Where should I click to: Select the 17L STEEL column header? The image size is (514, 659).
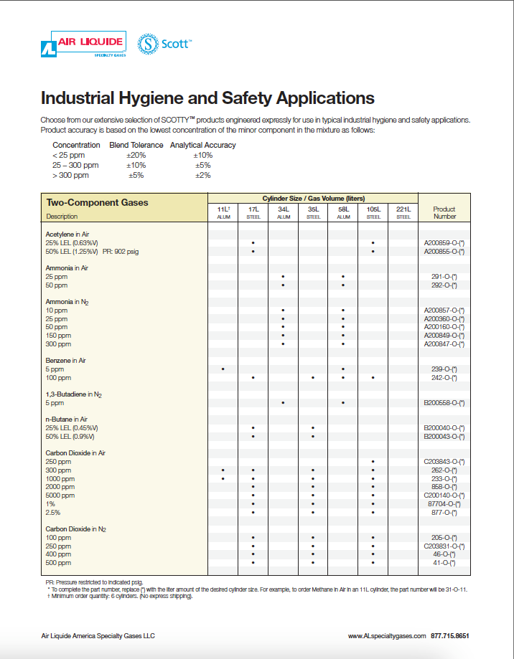pyautogui.click(x=253, y=212)
